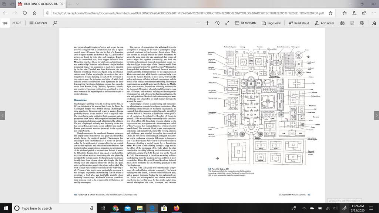This screenshot has width=379, height=213.
Task: Open File Explorer from the taskbar
Action: pyautogui.click(x=140, y=208)
